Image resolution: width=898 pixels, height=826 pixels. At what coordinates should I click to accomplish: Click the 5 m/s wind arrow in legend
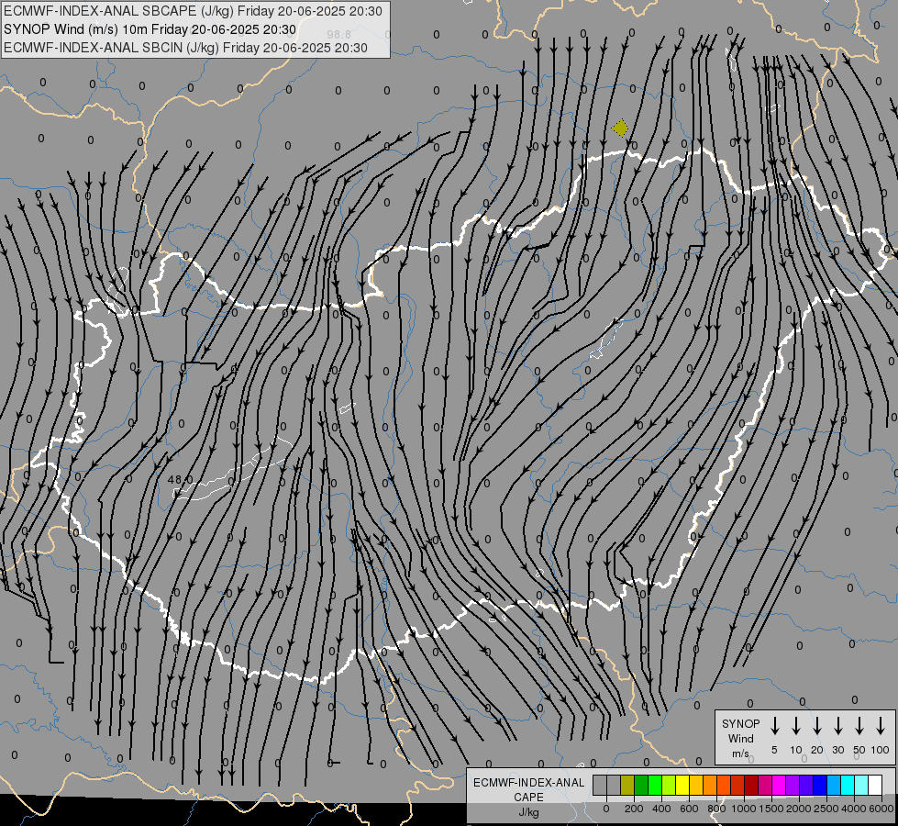(774, 726)
